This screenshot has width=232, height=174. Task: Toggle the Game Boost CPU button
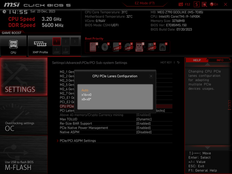(13, 46)
